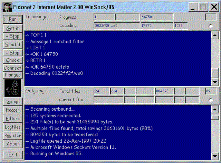Image resolution: width=221 pixels, height=163 pixels.
Task: Click the Exit button
Action: pyautogui.click(x=13, y=155)
